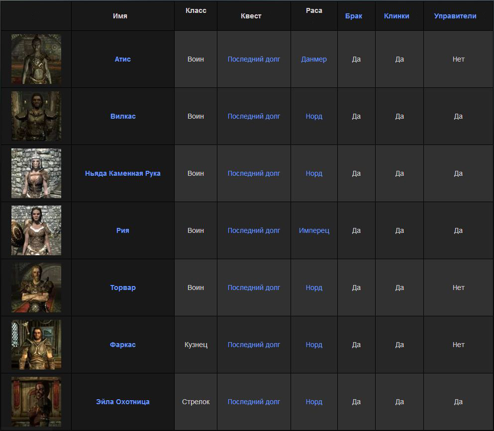Open the Управители column header link
The width and height of the screenshot is (494, 431).
click(x=455, y=16)
